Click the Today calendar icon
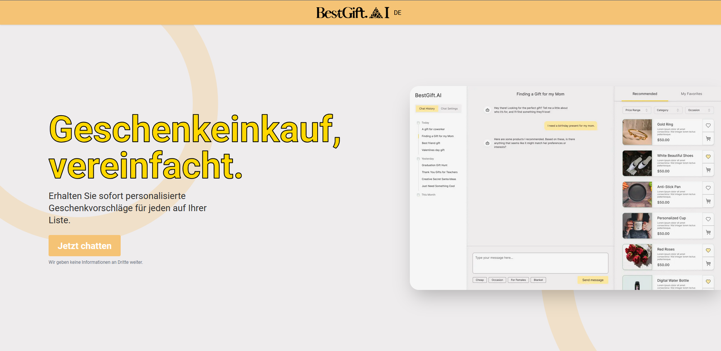This screenshot has height=351, width=721. 418,122
